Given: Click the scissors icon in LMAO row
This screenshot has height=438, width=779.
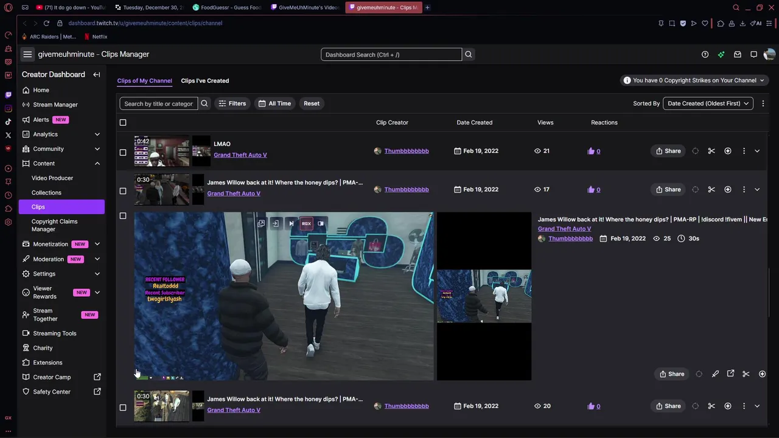Looking at the screenshot, I should [x=711, y=151].
